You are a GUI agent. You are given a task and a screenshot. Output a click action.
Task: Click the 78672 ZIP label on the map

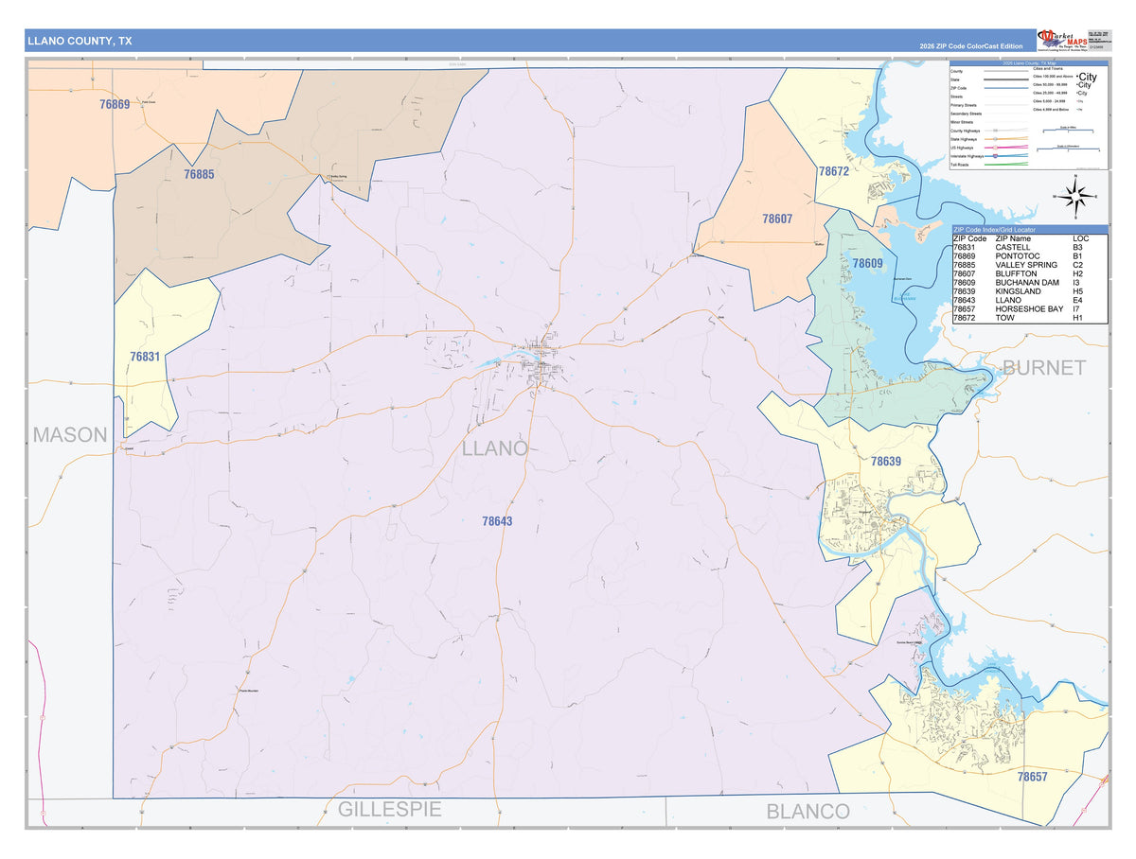(x=834, y=171)
